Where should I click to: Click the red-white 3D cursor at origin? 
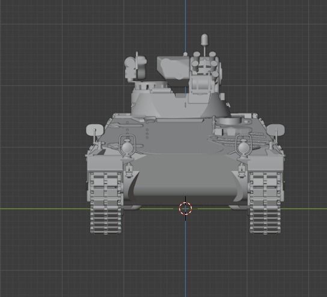click(185, 208)
